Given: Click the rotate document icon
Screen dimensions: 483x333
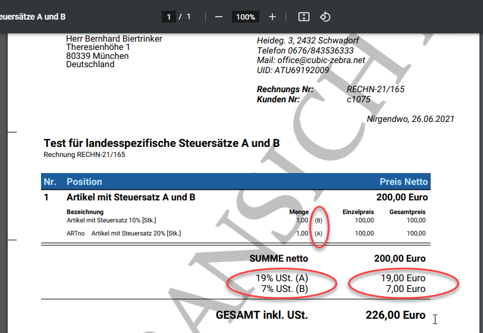Looking at the screenshot, I should click(x=325, y=17).
